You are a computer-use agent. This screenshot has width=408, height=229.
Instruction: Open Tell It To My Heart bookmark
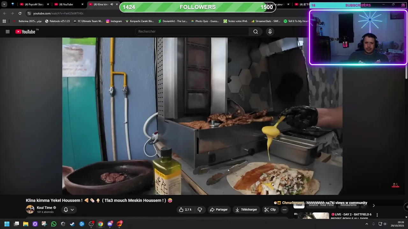coord(296,21)
